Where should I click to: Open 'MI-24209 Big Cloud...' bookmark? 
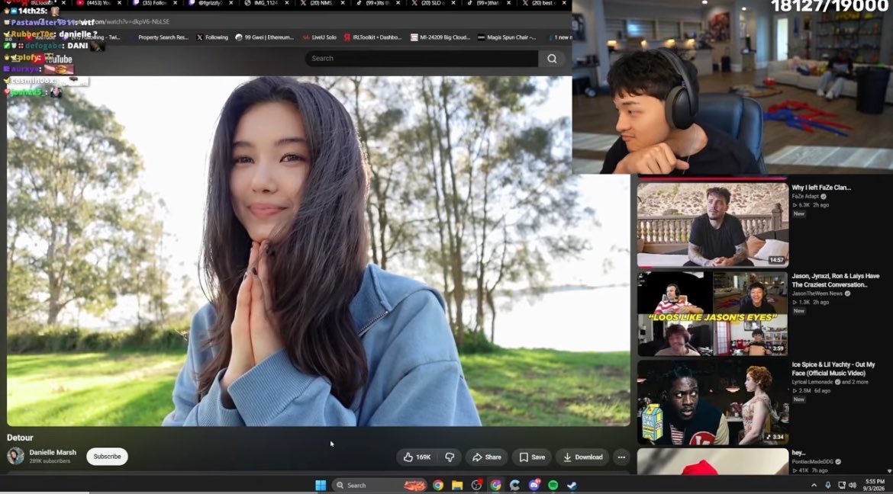pos(440,37)
